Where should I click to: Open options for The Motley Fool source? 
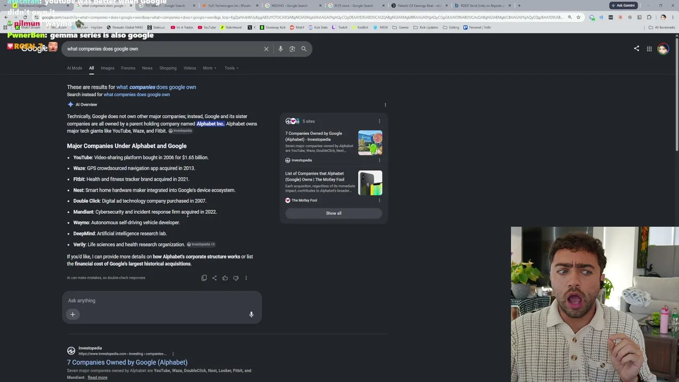tap(379, 201)
